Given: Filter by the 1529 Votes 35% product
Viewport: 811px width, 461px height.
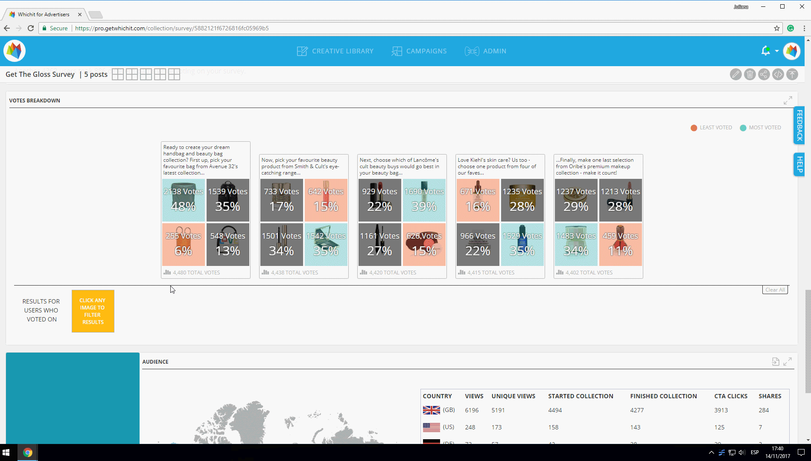Looking at the screenshot, I should click(x=522, y=245).
